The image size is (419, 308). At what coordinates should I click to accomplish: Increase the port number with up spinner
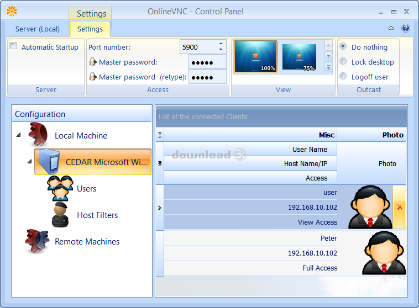(x=221, y=44)
